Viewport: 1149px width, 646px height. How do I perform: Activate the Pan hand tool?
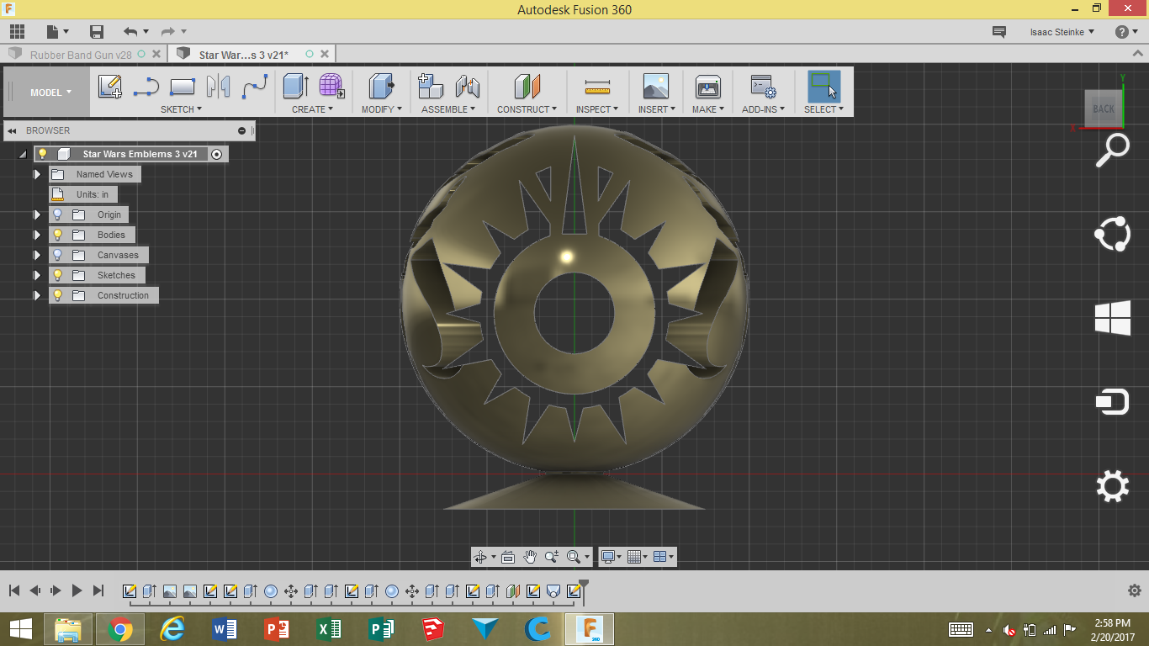click(x=530, y=557)
